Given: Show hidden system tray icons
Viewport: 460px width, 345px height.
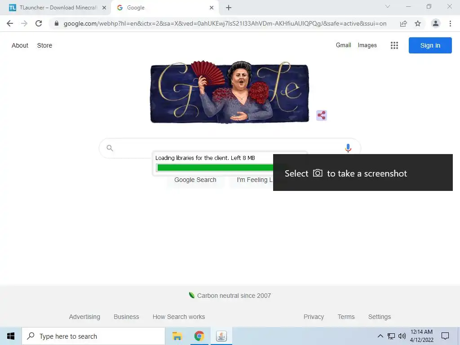Looking at the screenshot, I should pos(380,336).
